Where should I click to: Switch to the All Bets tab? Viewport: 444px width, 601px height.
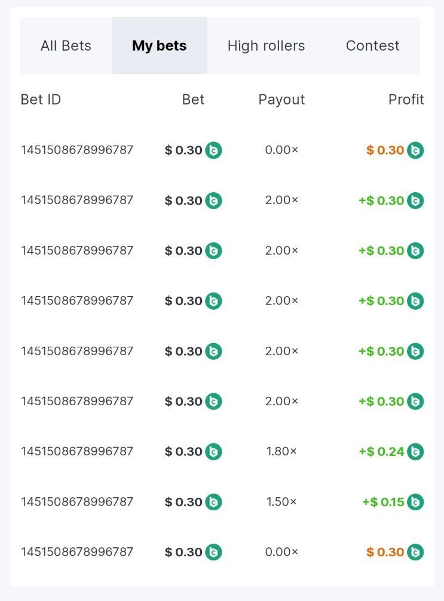(x=66, y=46)
